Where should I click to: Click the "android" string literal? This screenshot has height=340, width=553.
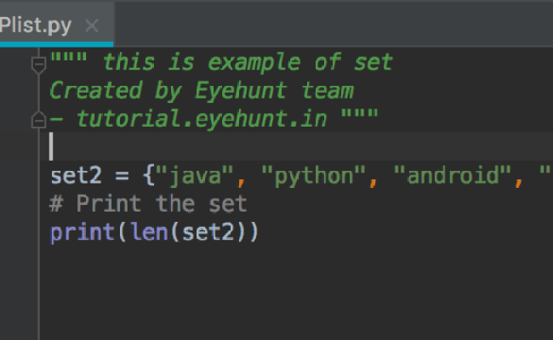click(x=452, y=175)
